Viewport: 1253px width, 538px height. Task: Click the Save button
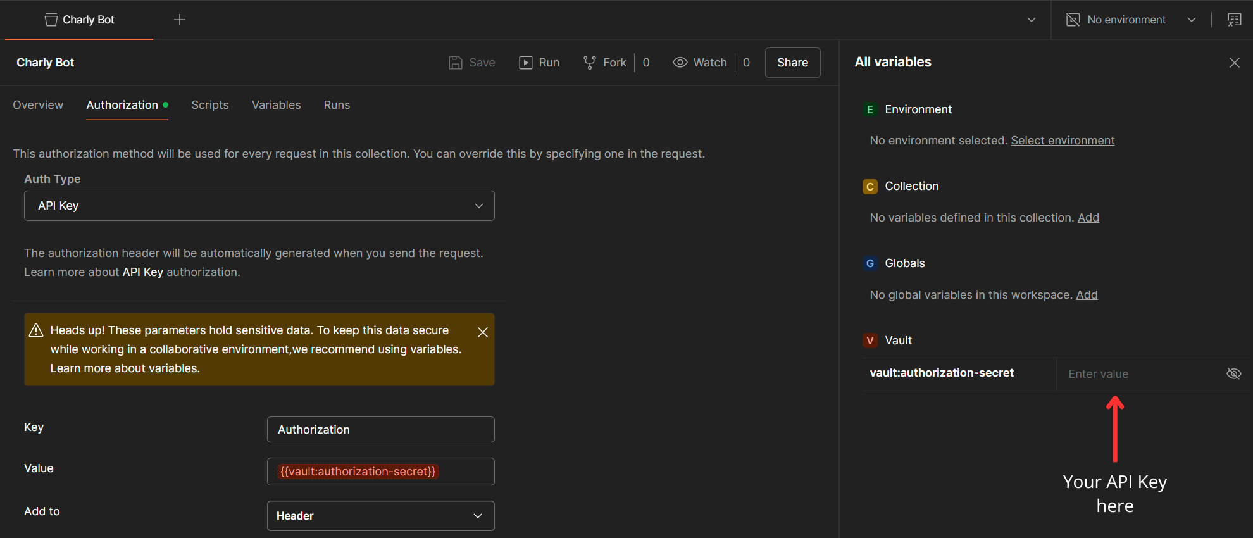click(472, 63)
